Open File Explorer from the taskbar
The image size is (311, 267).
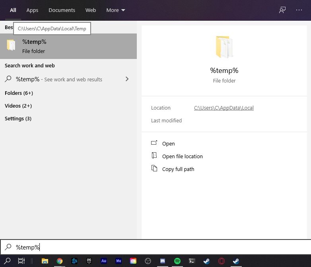pos(45,261)
